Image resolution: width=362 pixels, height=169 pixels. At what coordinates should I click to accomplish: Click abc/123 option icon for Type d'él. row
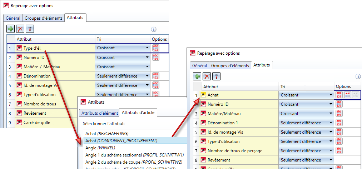pos(155,48)
